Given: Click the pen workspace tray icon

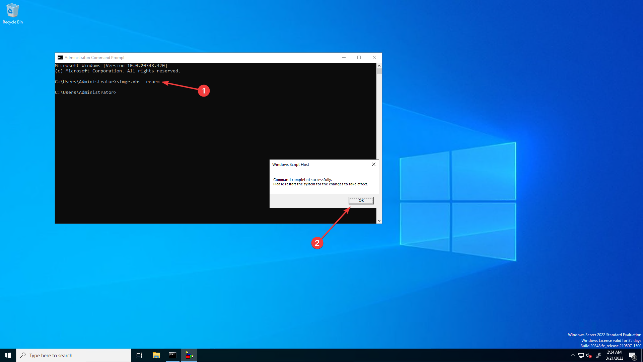Looking at the screenshot, I should [598, 355].
